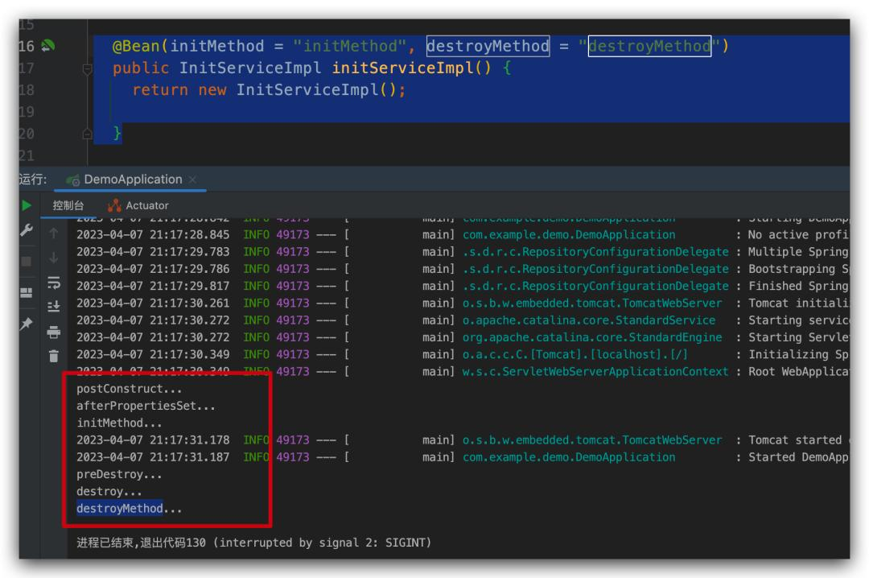Screen dimensions: 869x578
Task: Click the initMethod... output line
Action: point(119,423)
